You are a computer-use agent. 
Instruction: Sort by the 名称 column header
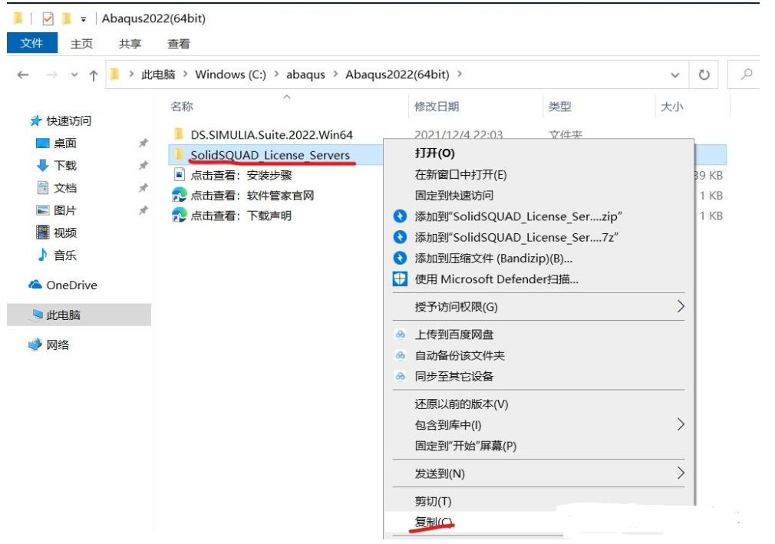182,106
